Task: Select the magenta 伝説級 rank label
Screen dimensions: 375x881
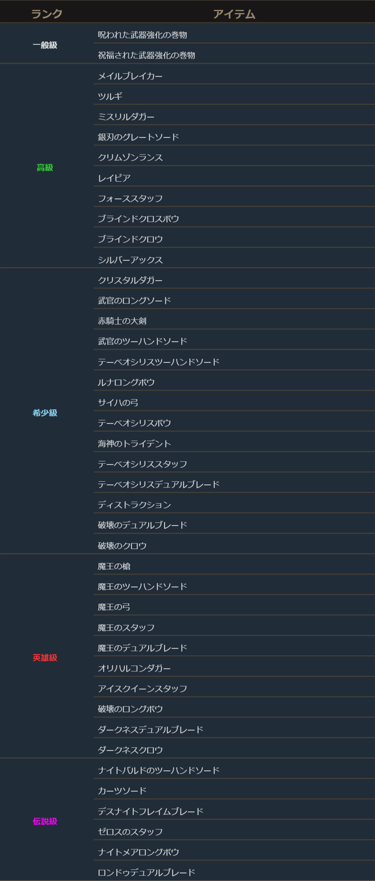Action: (x=45, y=821)
